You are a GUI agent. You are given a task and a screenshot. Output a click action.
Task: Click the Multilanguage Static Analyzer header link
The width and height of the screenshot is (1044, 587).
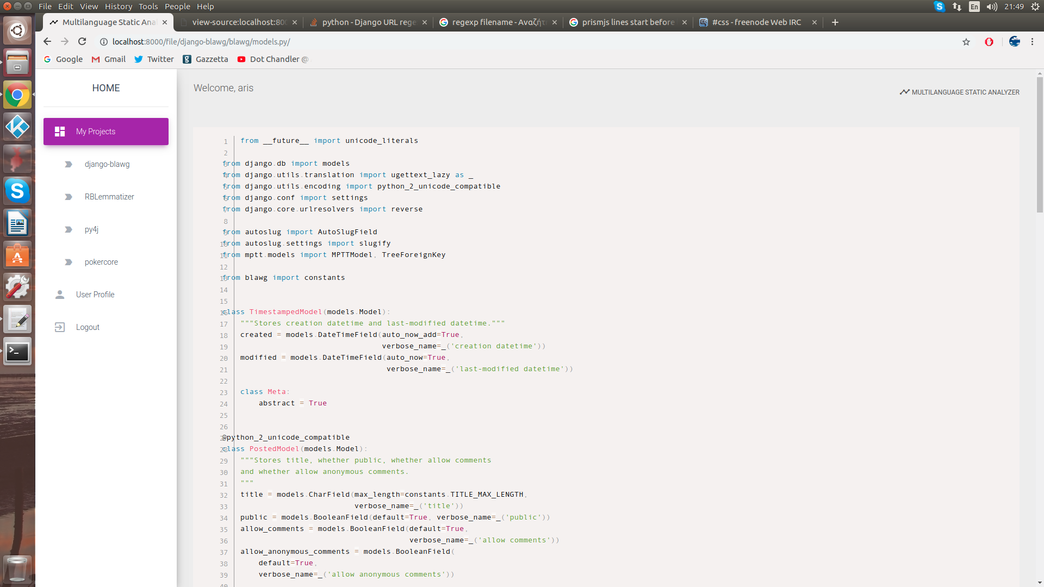[960, 92]
